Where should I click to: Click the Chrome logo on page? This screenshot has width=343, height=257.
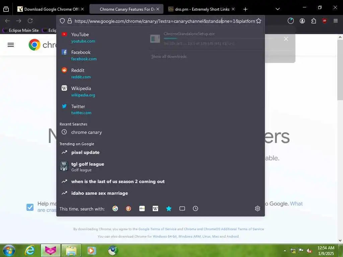point(35,45)
